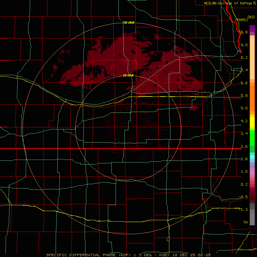Click the TH legend label
The image size is (257, 257).
(245, 222)
